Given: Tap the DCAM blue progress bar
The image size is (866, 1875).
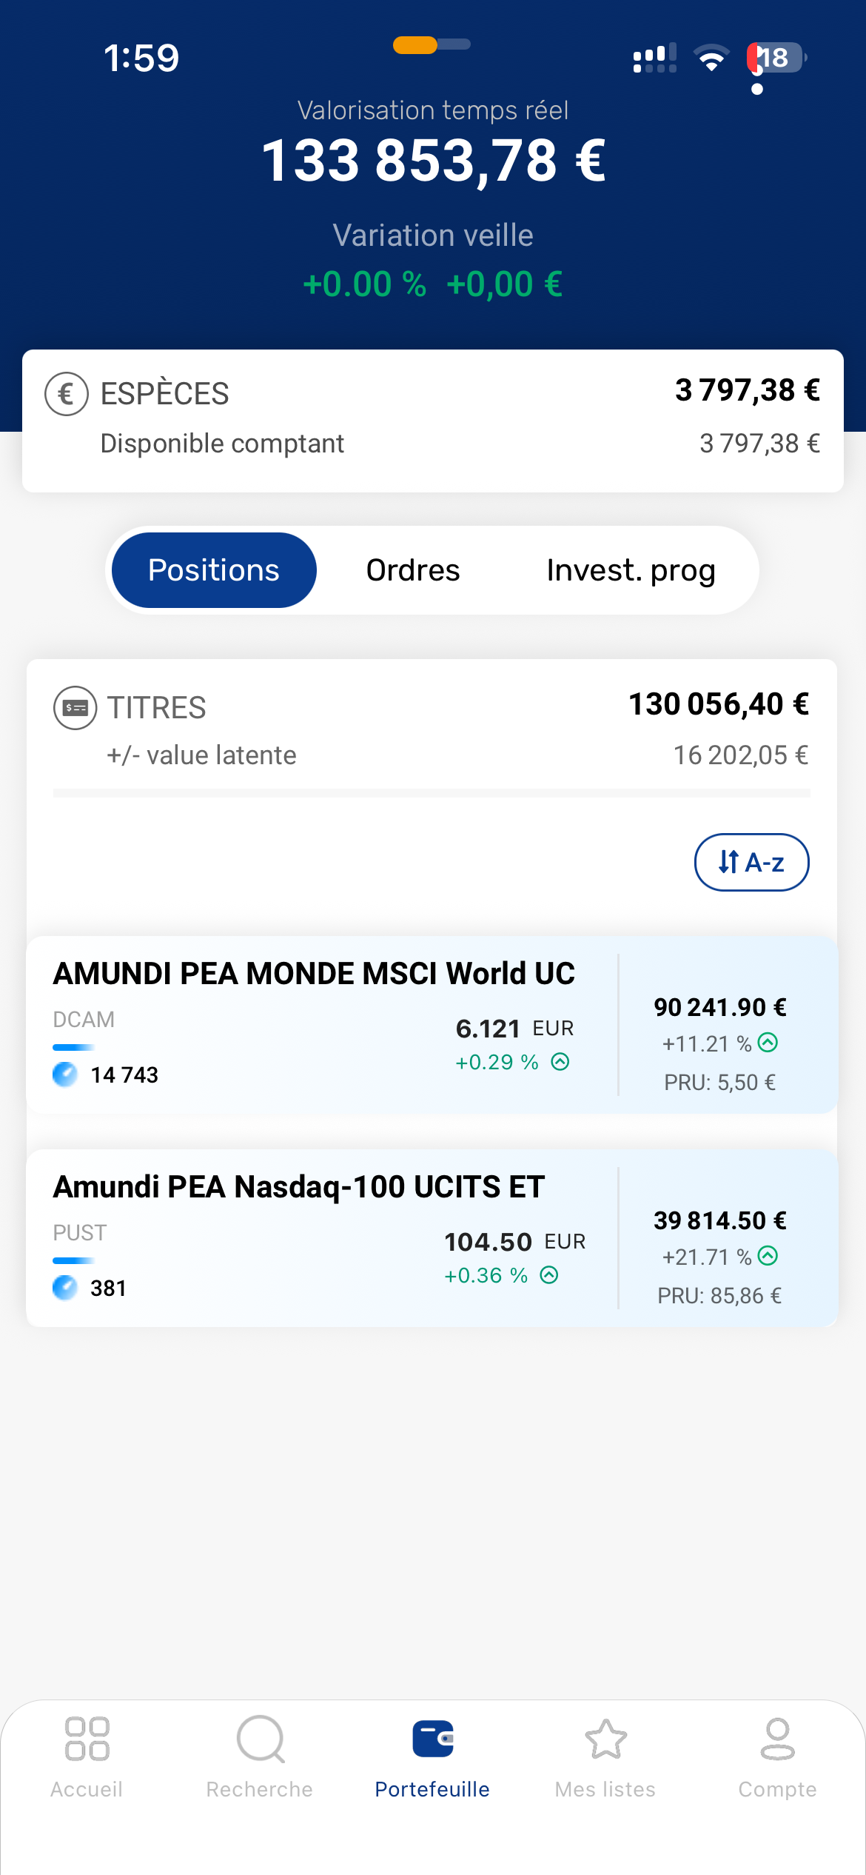Looking at the screenshot, I should pos(73,1047).
